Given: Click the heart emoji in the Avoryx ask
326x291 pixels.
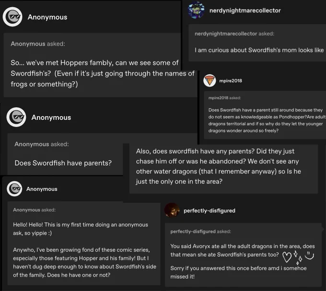Looking at the screenshot, I should 287,257.
